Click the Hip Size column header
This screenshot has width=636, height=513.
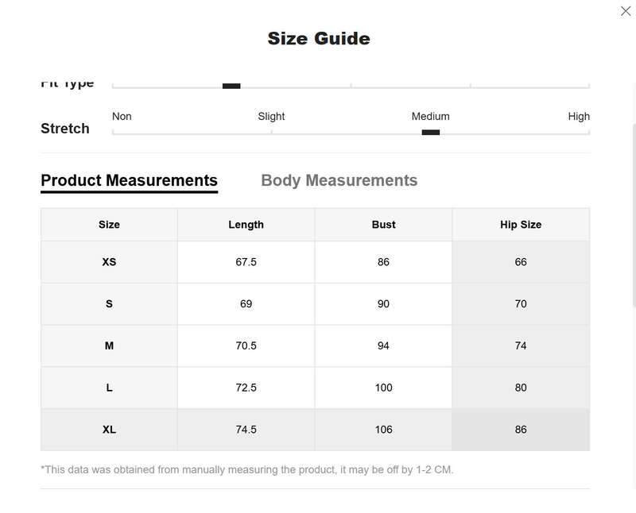[x=521, y=225]
